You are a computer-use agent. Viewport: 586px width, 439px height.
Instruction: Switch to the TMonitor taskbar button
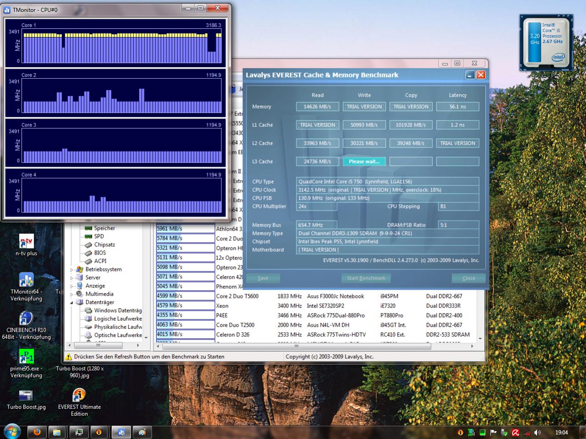pos(121,432)
